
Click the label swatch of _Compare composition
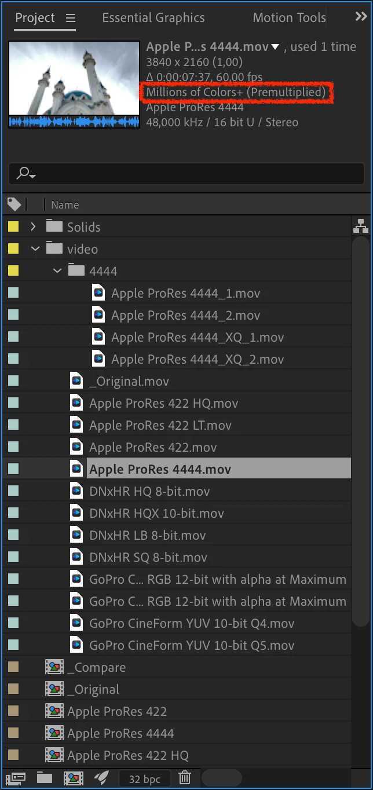click(x=13, y=667)
